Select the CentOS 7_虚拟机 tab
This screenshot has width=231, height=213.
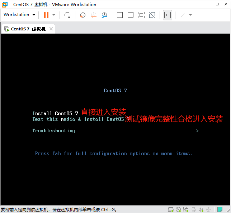28,29
